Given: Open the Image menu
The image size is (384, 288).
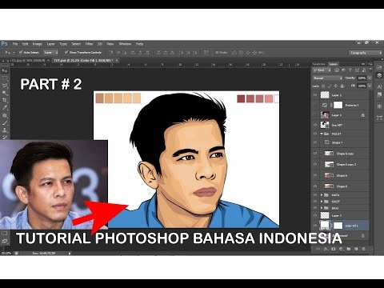Looking at the screenshot, I should 38,44.
